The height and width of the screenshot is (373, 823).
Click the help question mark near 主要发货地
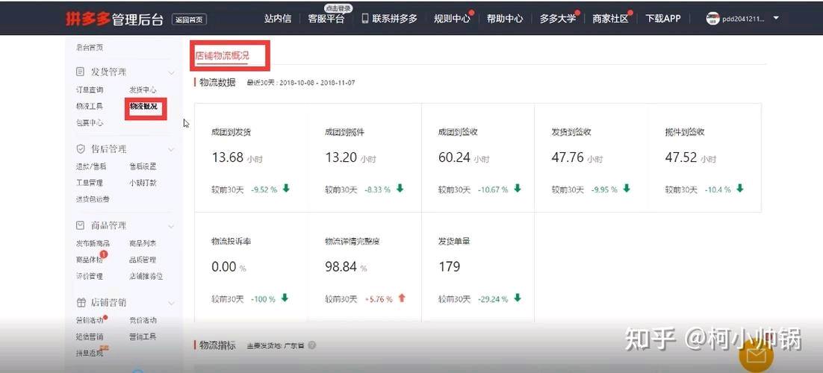coord(311,345)
